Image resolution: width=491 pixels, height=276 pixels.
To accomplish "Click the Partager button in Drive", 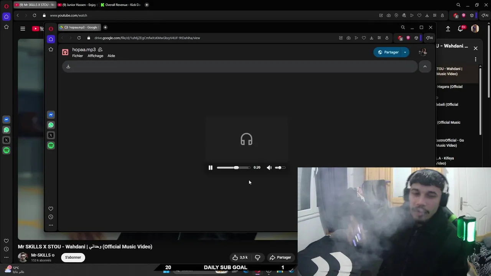I will click(x=388, y=52).
